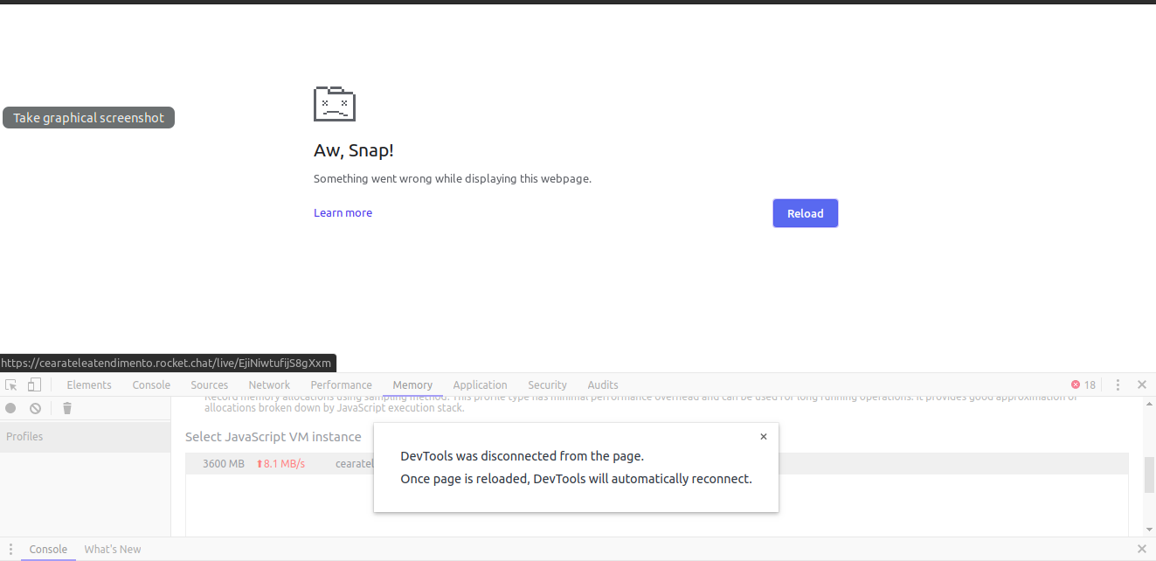Select the inspect element picker icon
The height and width of the screenshot is (561, 1156).
pyautogui.click(x=11, y=384)
